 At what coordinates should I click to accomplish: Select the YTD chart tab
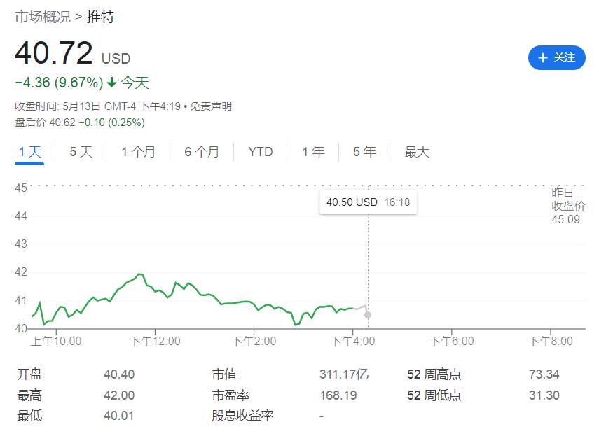point(261,152)
